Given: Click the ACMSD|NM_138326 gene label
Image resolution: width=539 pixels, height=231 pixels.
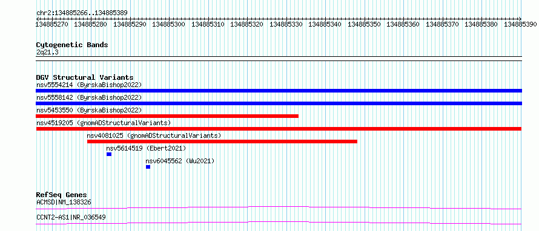Looking at the screenshot, I should 64,202.
